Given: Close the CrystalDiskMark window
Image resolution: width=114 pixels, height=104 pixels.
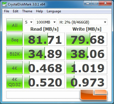Looking at the screenshot, I should pos(106,3).
